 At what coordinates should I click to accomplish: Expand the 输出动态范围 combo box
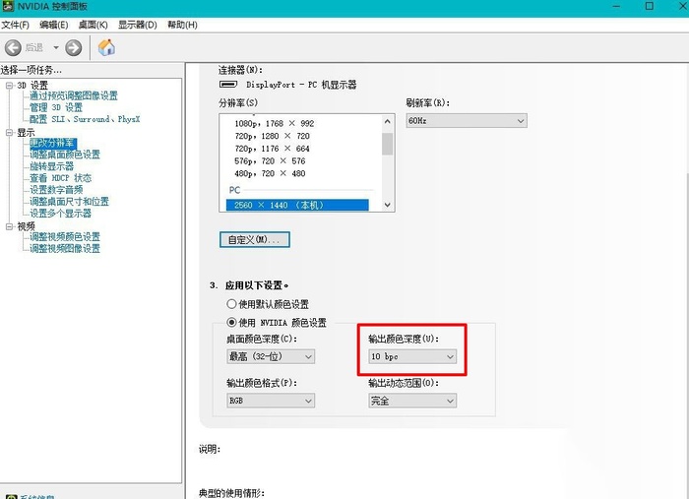(411, 401)
